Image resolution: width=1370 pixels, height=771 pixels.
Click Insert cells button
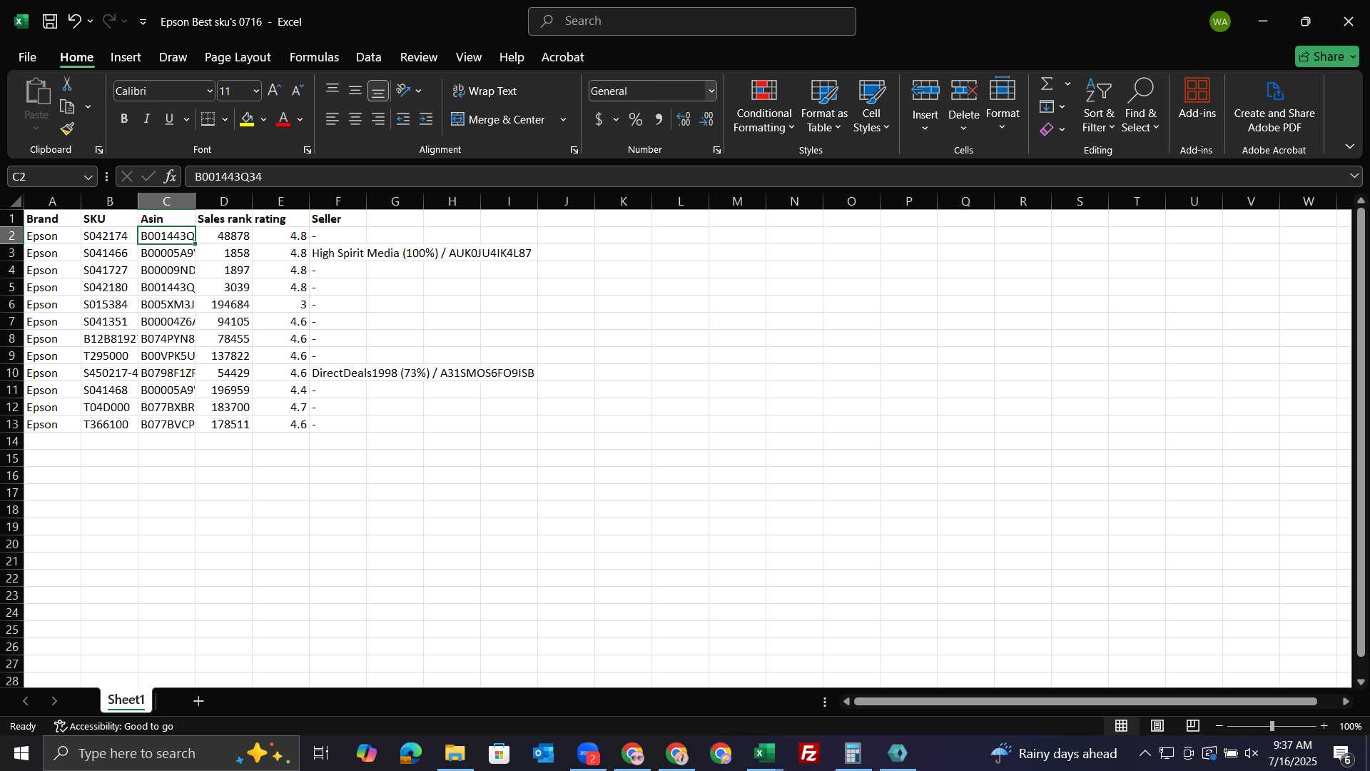(925, 106)
